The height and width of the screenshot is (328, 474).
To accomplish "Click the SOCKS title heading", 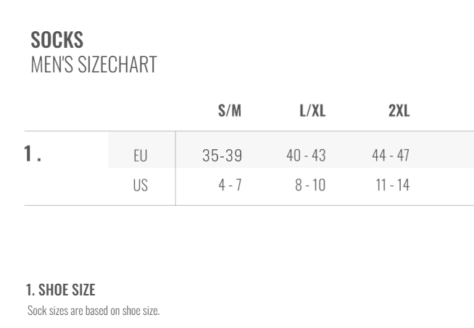I will click(x=57, y=39).
